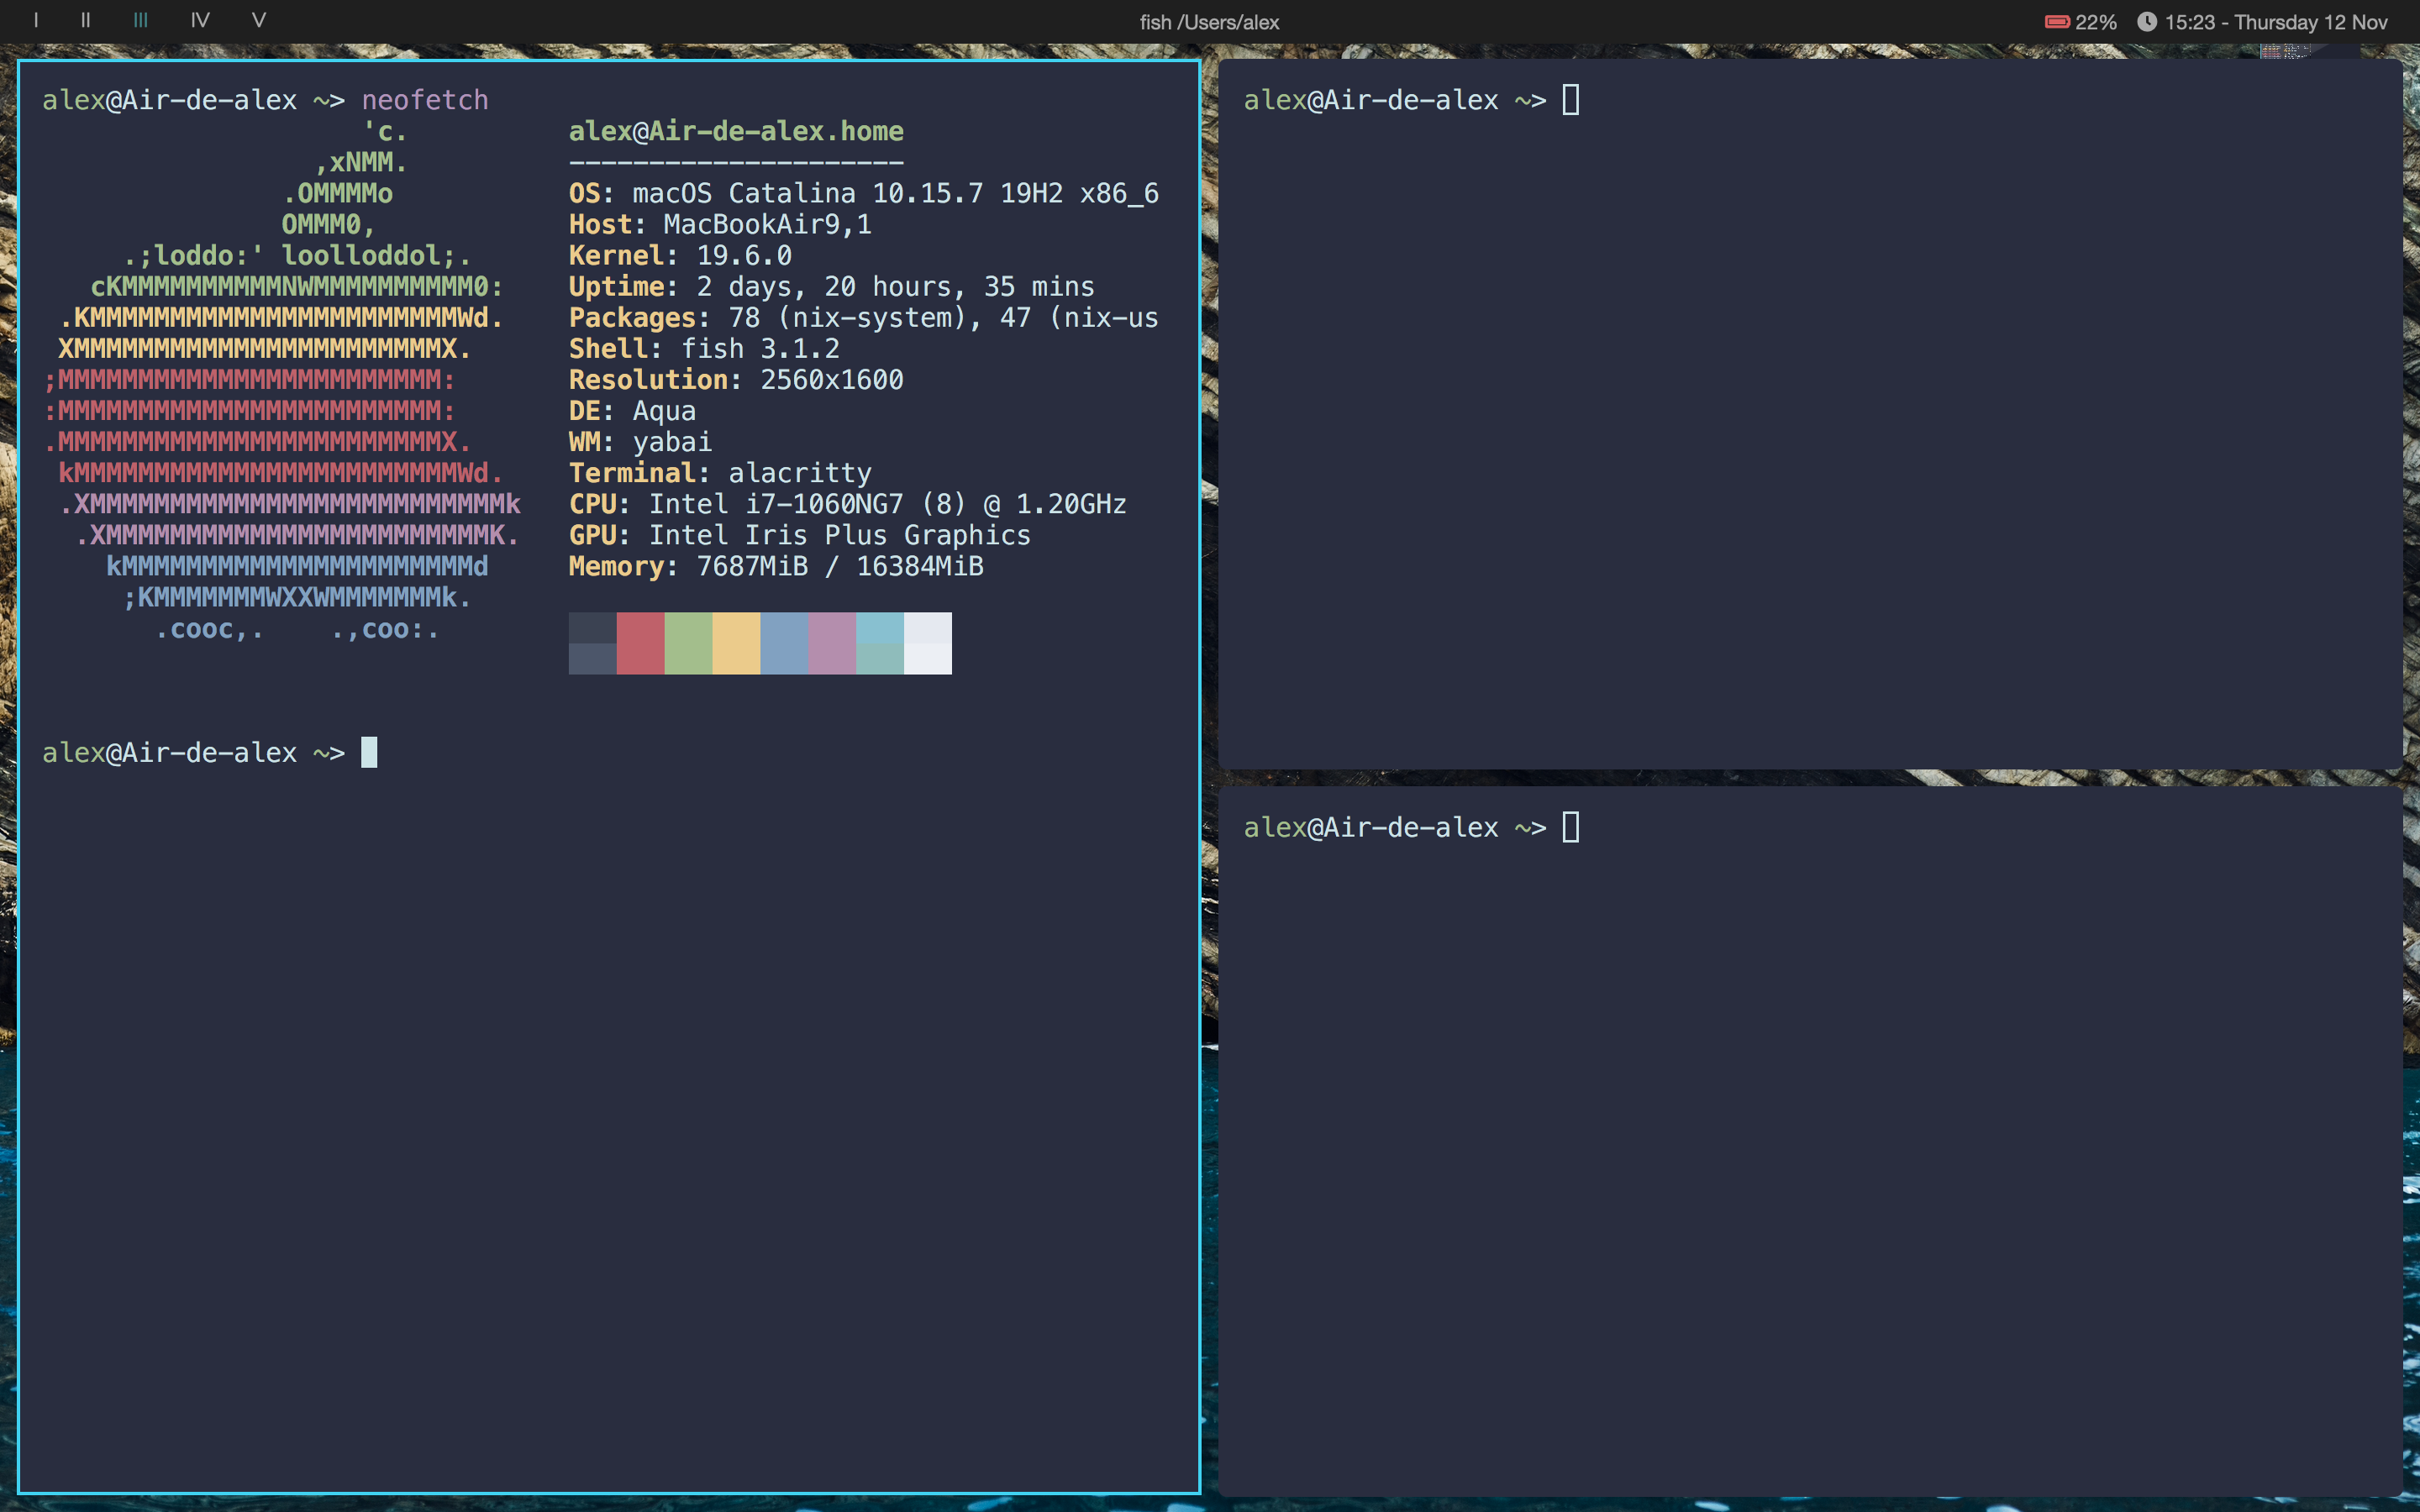Switch to workspace IV
Viewport: 2420px width, 1512px height.
(x=200, y=19)
